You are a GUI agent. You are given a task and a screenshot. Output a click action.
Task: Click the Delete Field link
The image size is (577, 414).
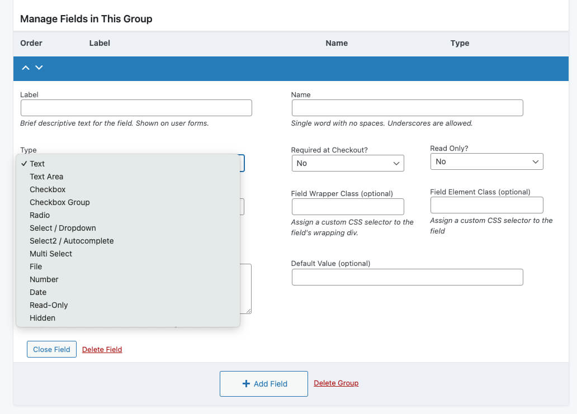point(102,349)
